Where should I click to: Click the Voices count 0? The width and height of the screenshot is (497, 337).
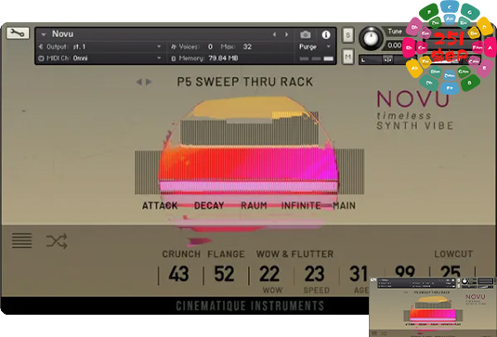click(x=210, y=46)
